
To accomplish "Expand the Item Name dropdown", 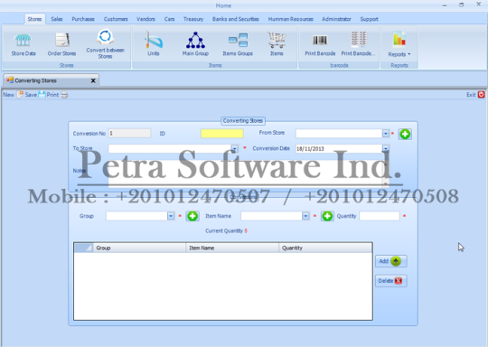I will click(x=305, y=216).
